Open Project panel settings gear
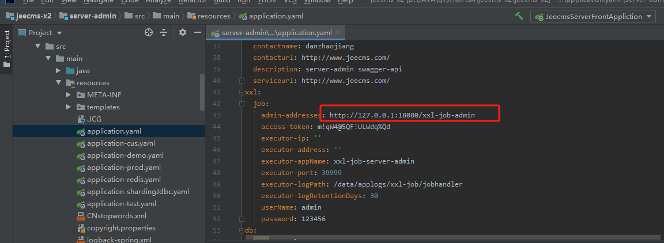 (183, 33)
